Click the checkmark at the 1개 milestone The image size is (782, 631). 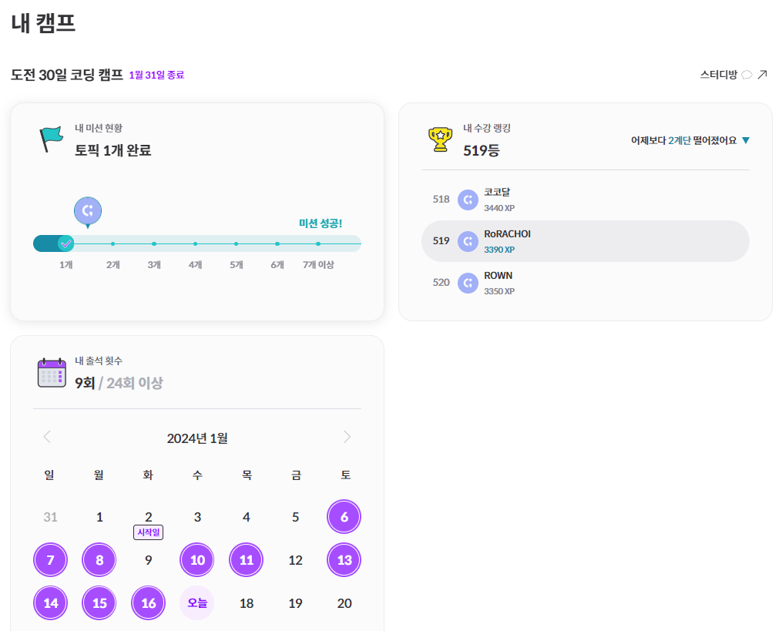pos(65,243)
